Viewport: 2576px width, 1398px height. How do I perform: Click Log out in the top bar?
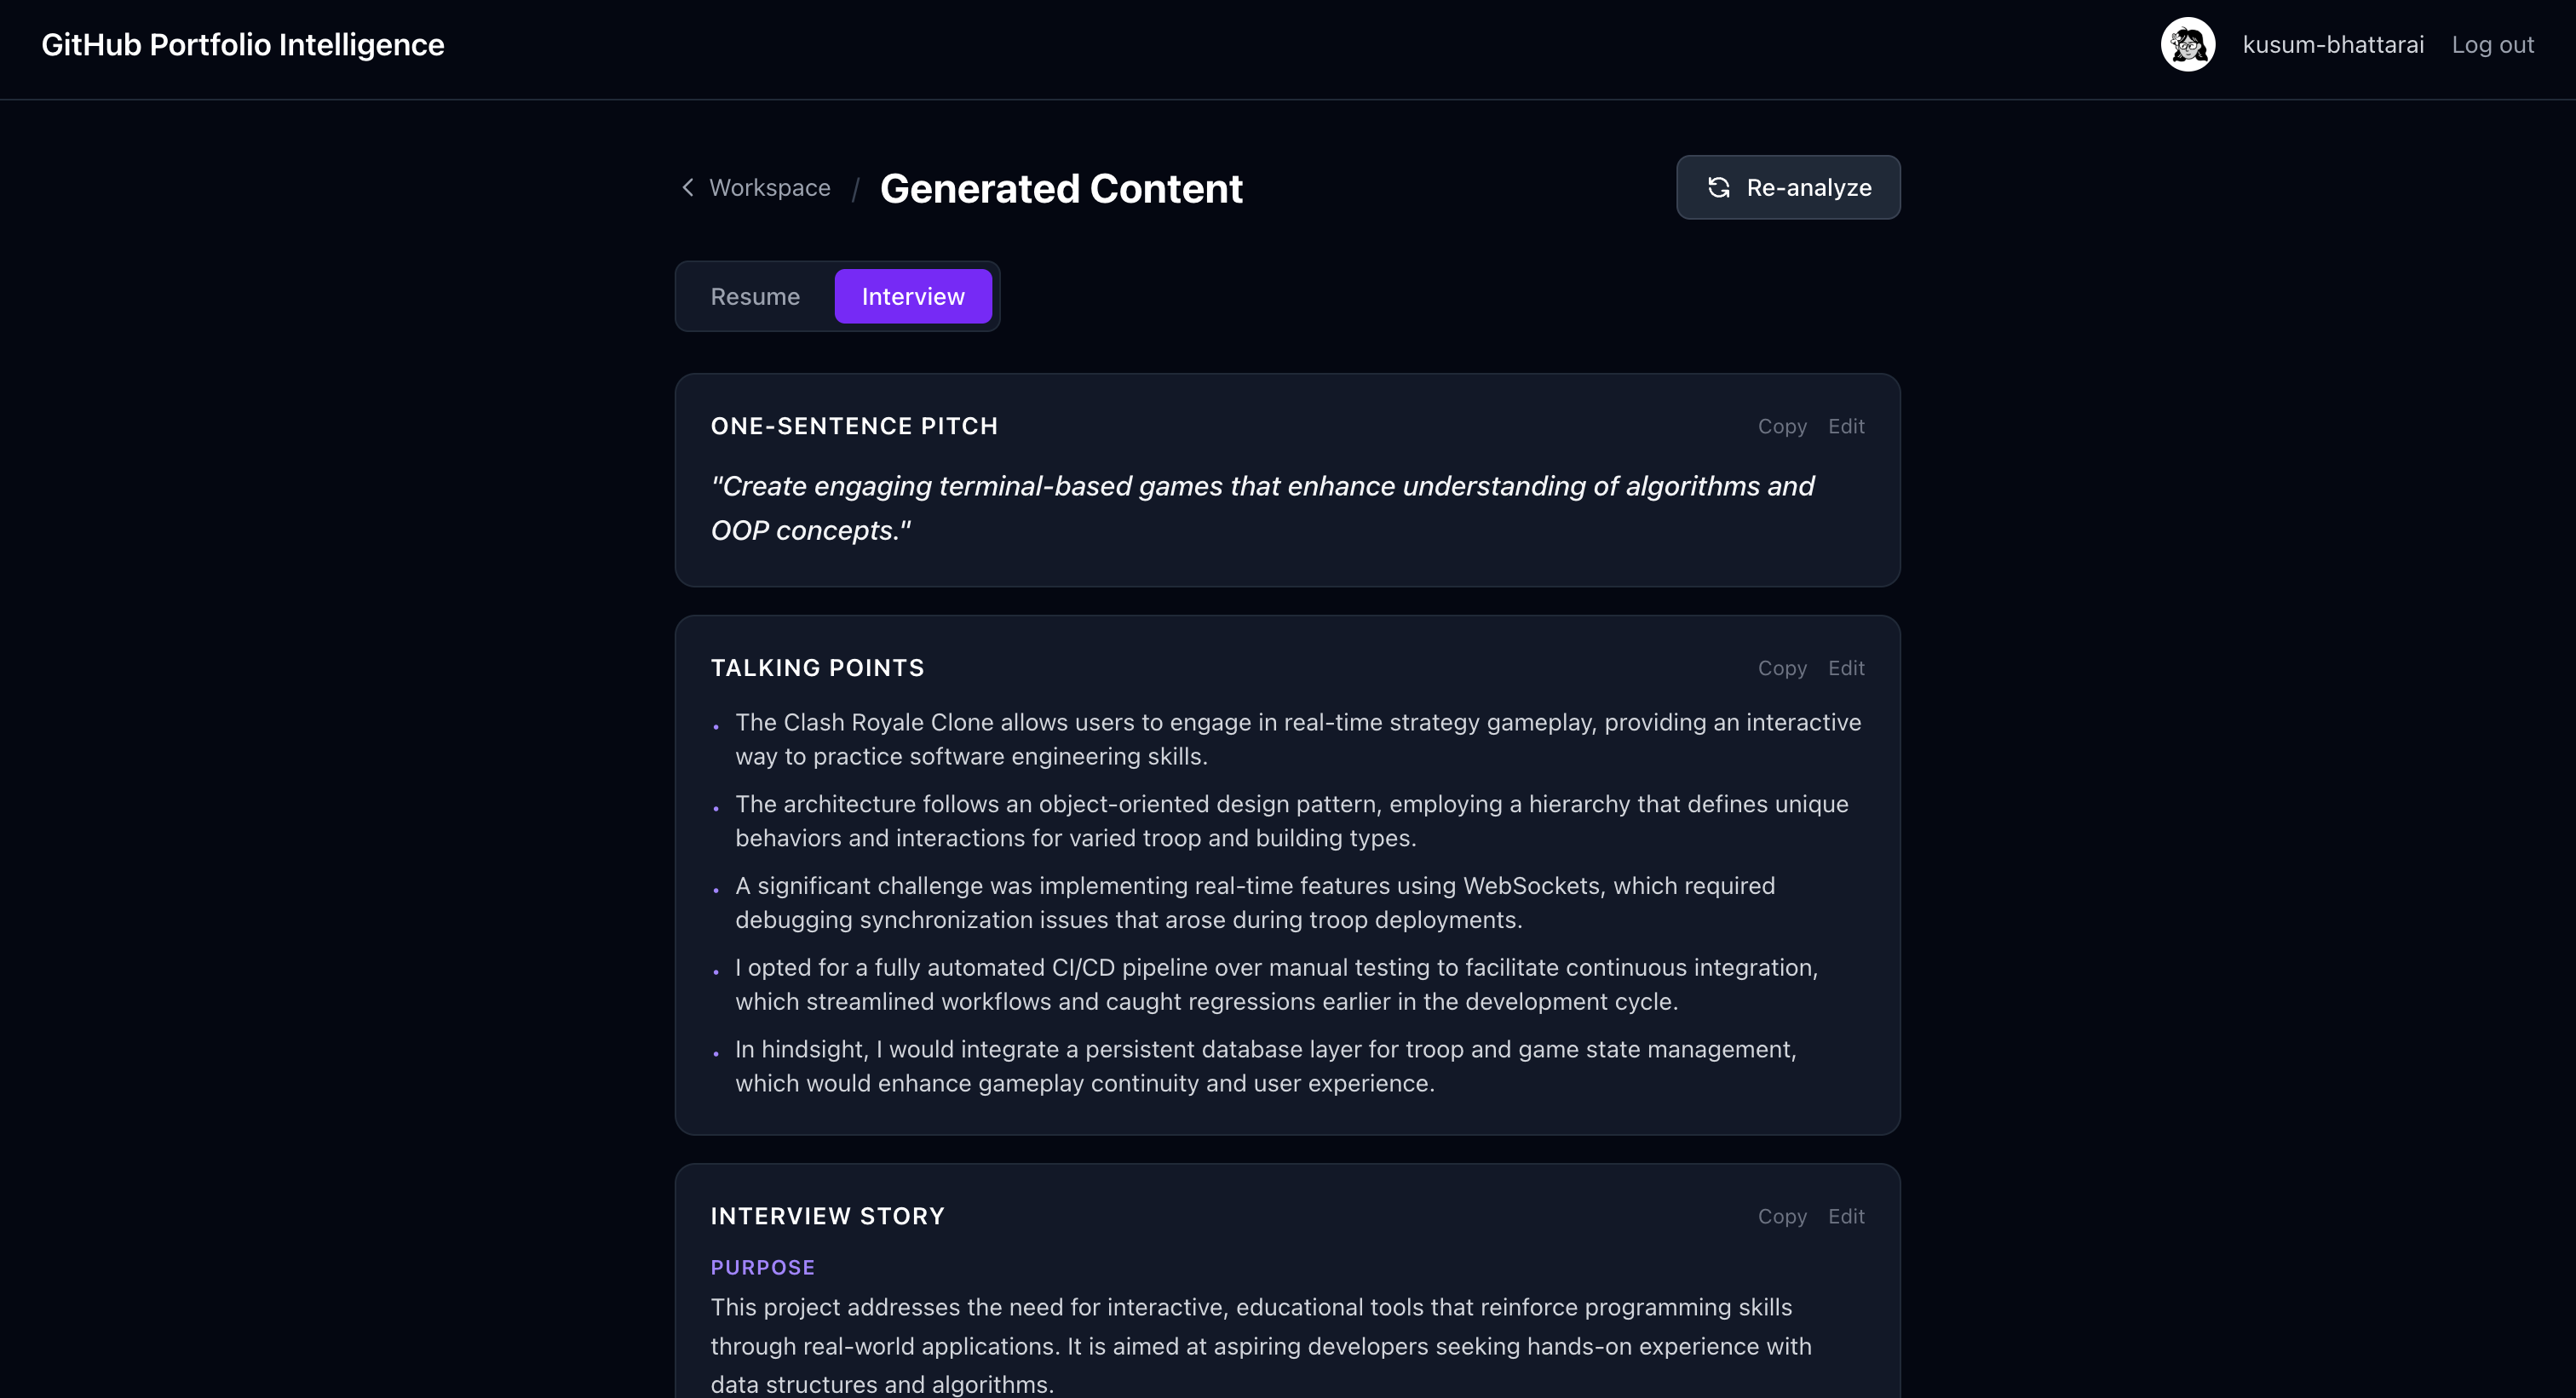(2492, 44)
